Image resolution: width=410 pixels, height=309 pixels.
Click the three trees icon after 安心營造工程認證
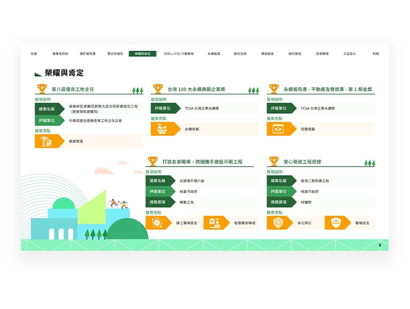pos(370,163)
